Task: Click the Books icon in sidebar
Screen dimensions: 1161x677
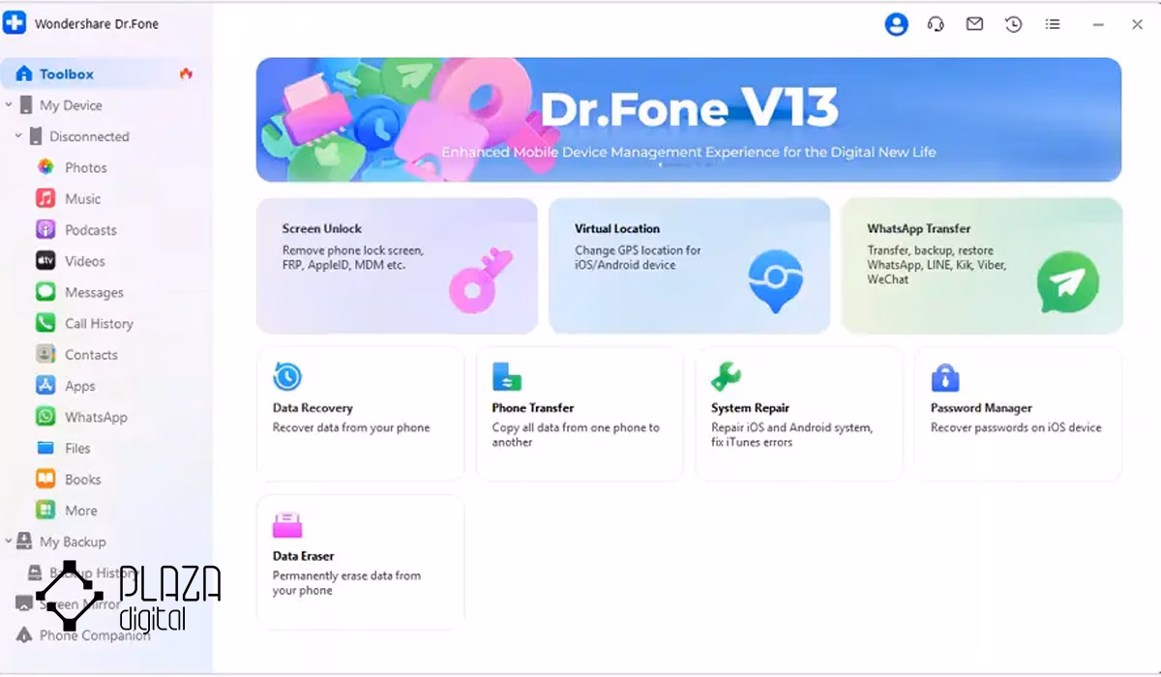Action: [45, 479]
